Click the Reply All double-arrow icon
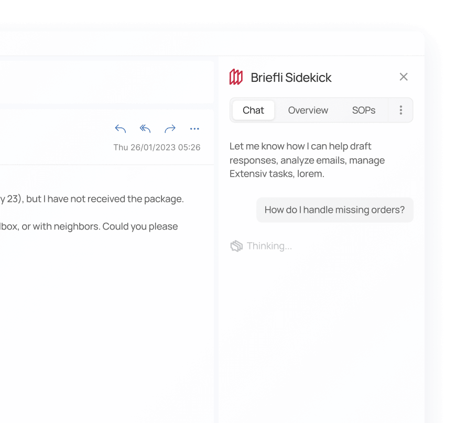 145,128
